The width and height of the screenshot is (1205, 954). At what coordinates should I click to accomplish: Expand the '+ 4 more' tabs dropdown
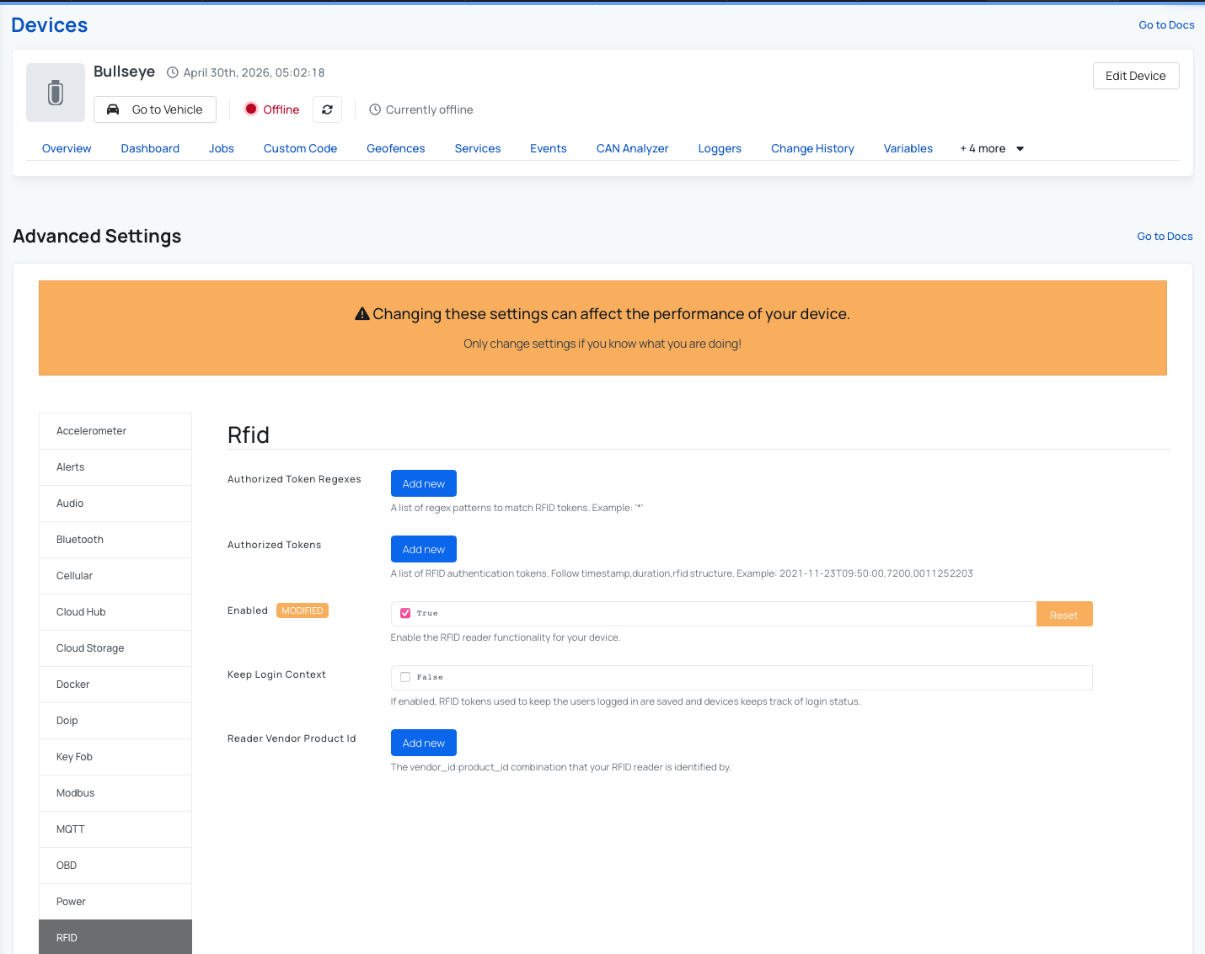click(992, 148)
